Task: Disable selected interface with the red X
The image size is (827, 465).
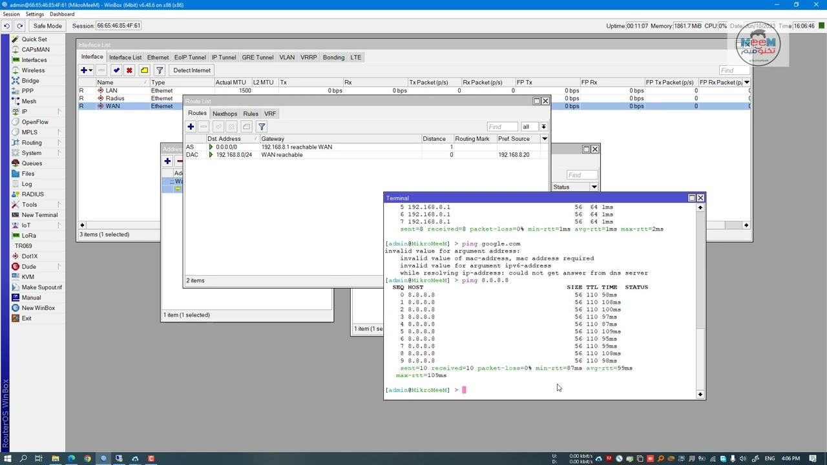Action: (129, 70)
